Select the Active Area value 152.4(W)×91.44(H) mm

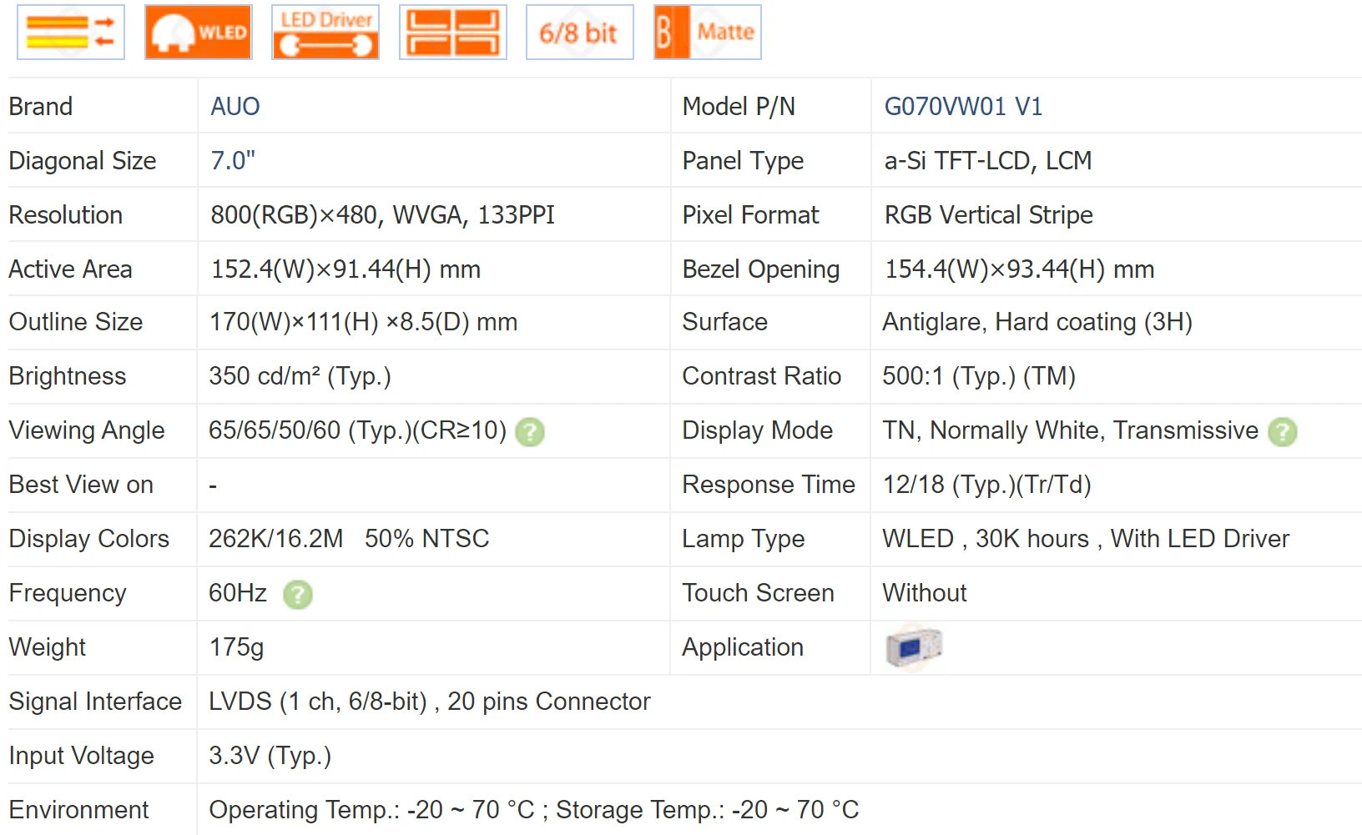[346, 269]
